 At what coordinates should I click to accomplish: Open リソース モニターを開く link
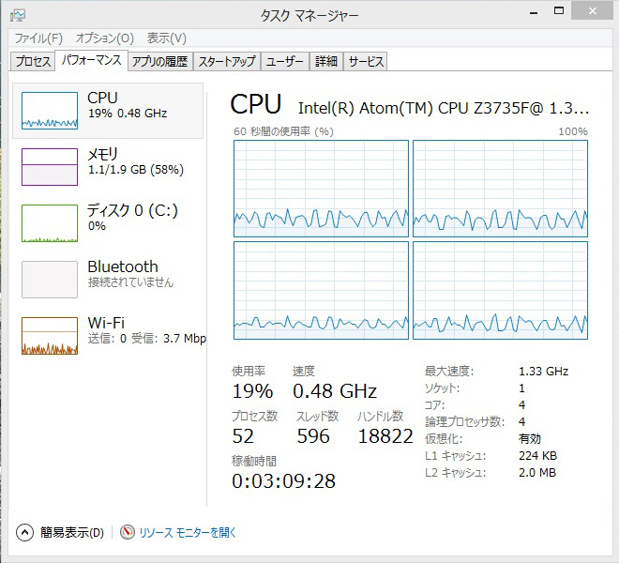189,532
